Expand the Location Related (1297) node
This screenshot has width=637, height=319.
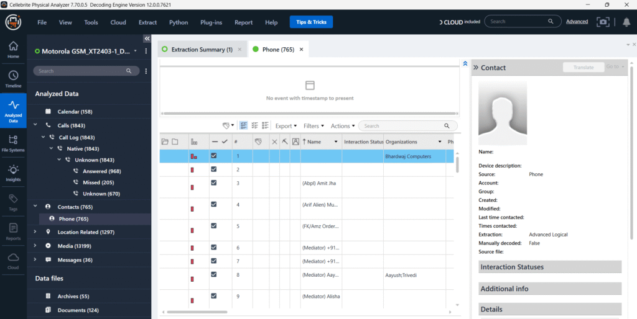(x=35, y=232)
